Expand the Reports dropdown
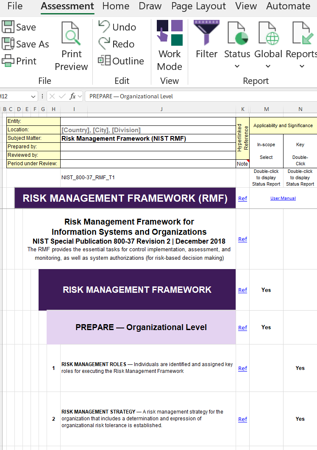 point(302,66)
